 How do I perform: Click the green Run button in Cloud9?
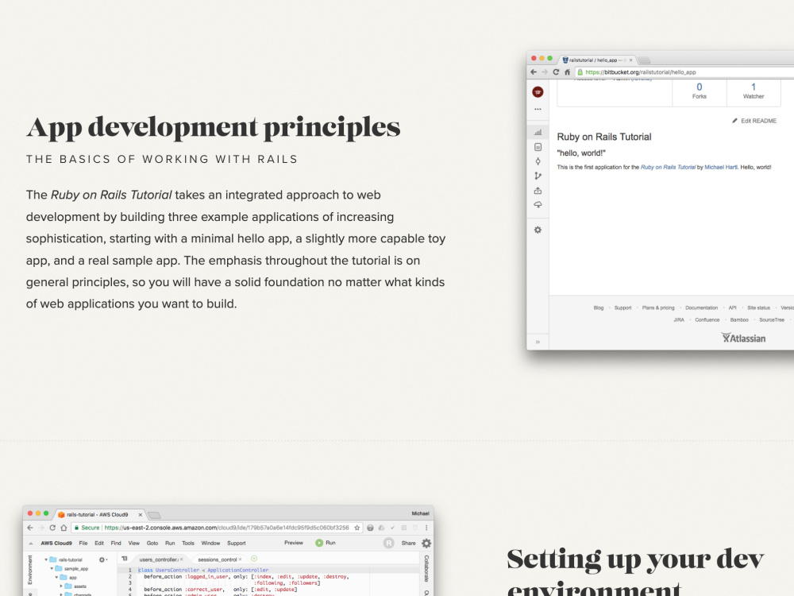[325, 543]
